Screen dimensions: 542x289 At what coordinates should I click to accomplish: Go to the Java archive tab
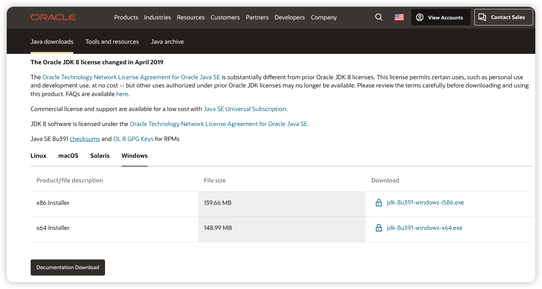point(167,41)
